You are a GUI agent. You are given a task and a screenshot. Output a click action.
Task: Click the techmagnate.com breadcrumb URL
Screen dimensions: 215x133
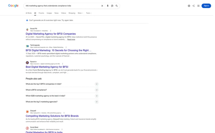(46, 47)
